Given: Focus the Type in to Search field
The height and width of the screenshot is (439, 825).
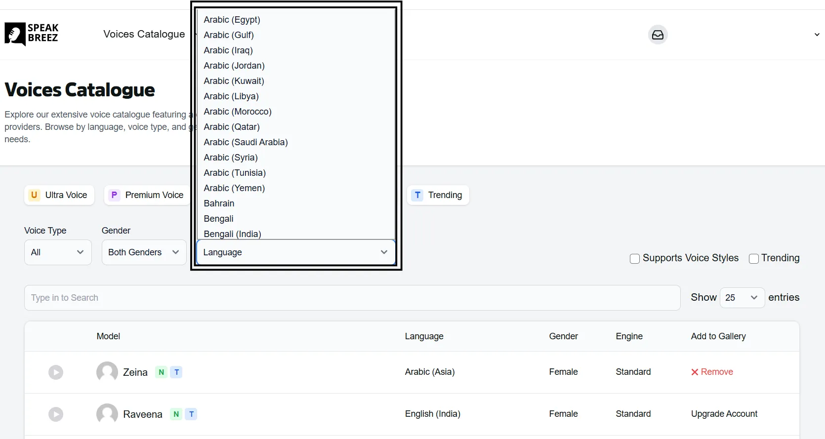Looking at the screenshot, I should click(352, 298).
